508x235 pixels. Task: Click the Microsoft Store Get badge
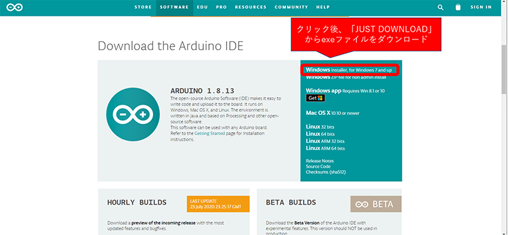click(x=315, y=98)
